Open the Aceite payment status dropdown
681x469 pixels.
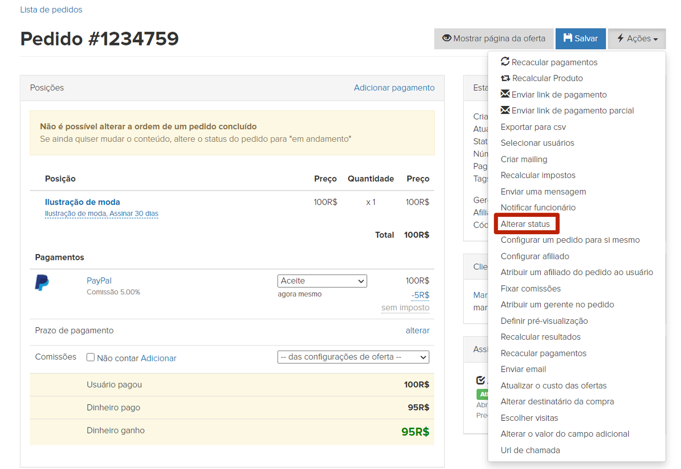322,281
